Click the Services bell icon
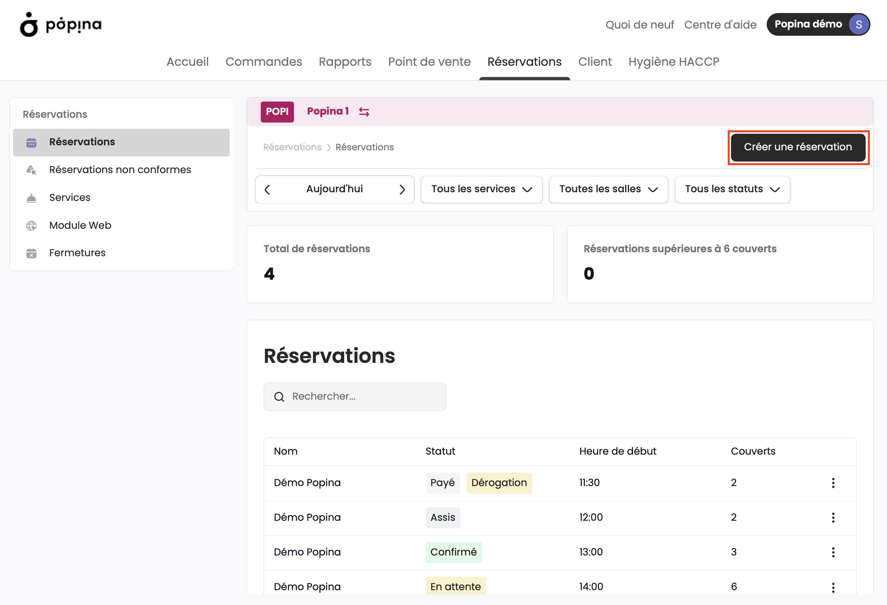Image resolution: width=887 pixels, height=605 pixels. coord(31,198)
